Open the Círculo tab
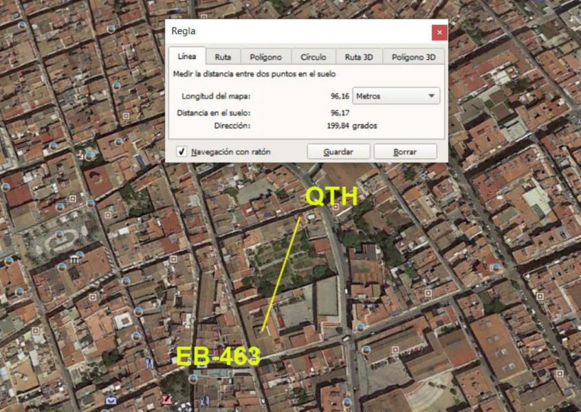The height and width of the screenshot is (412, 581). tap(313, 57)
